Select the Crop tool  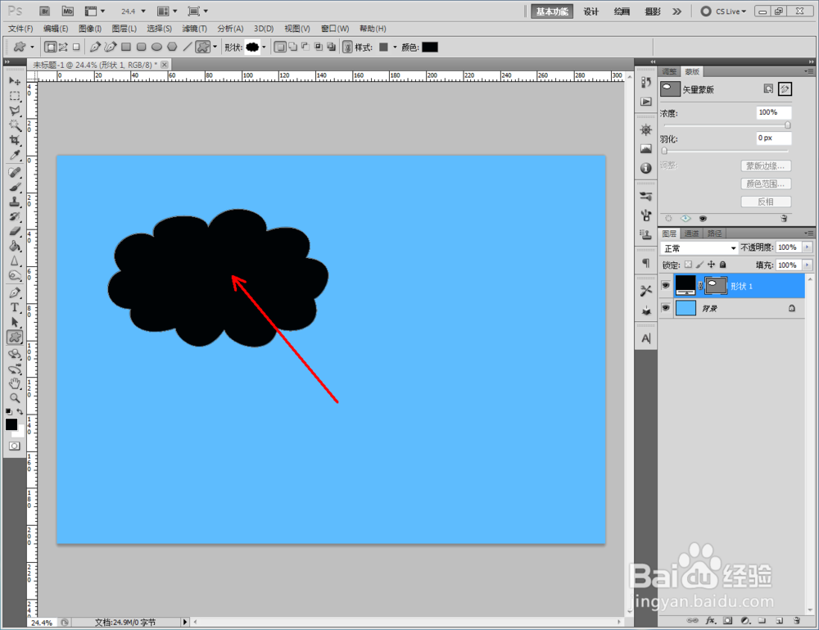tap(15, 140)
